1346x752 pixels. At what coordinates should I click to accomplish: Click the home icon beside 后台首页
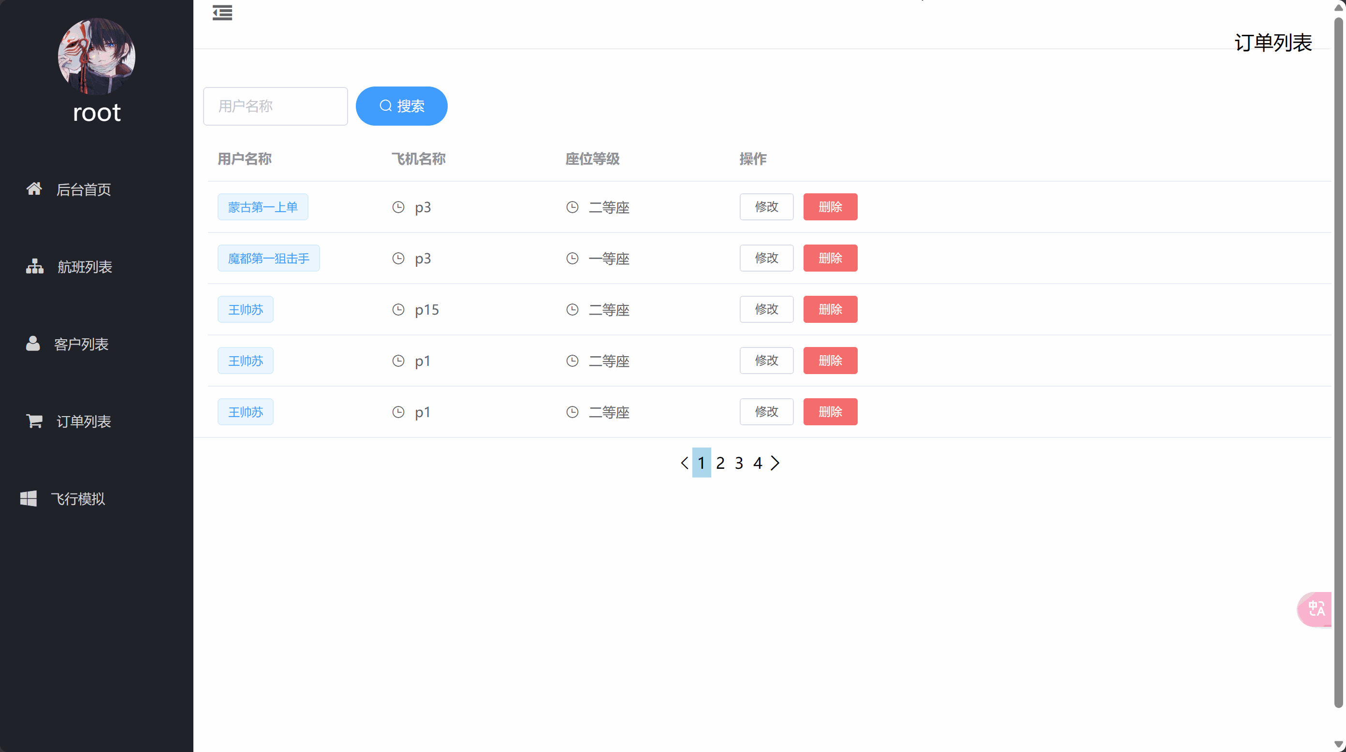click(x=34, y=188)
